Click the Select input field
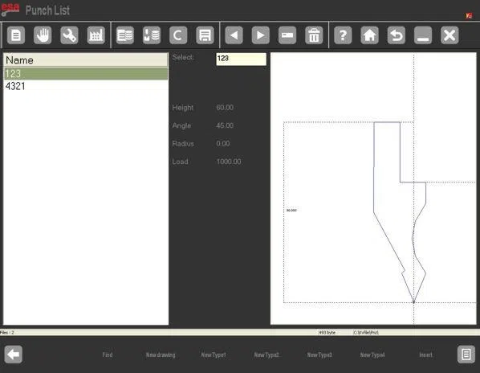Image resolution: width=480 pixels, height=373 pixels. coord(242,59)
